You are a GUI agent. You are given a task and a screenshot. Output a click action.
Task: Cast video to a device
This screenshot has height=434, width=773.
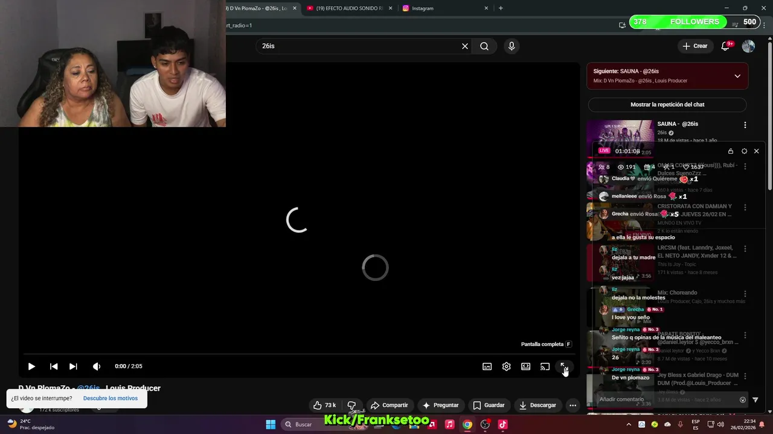tap(545, 366)
